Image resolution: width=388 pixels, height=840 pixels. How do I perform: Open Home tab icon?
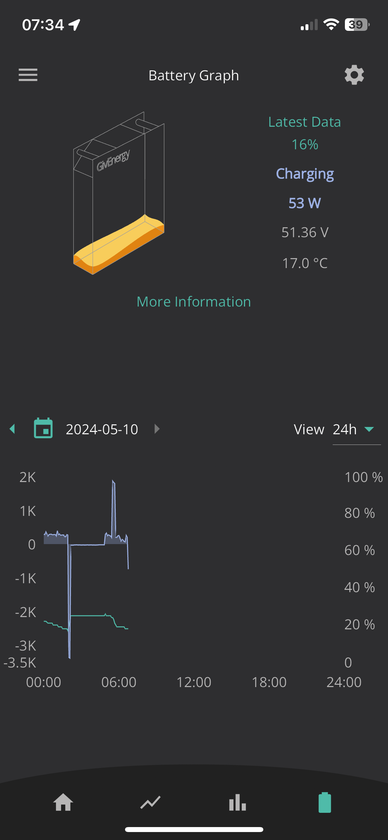[63, 802]
